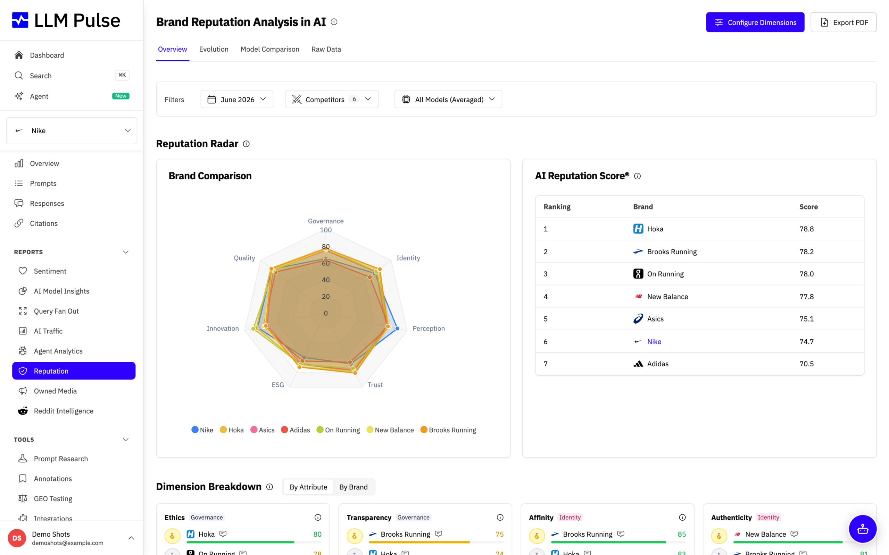Open the chatbot assistant floating button
This screenshot has width=889, height=555.
click(862, 529)
